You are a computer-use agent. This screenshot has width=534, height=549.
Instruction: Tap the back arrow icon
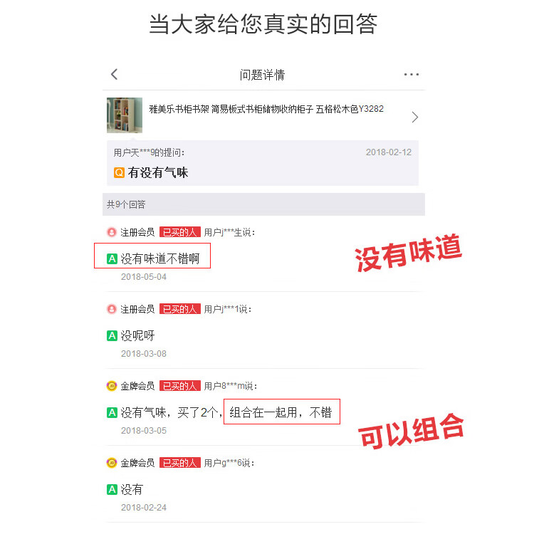click(114, 74)
